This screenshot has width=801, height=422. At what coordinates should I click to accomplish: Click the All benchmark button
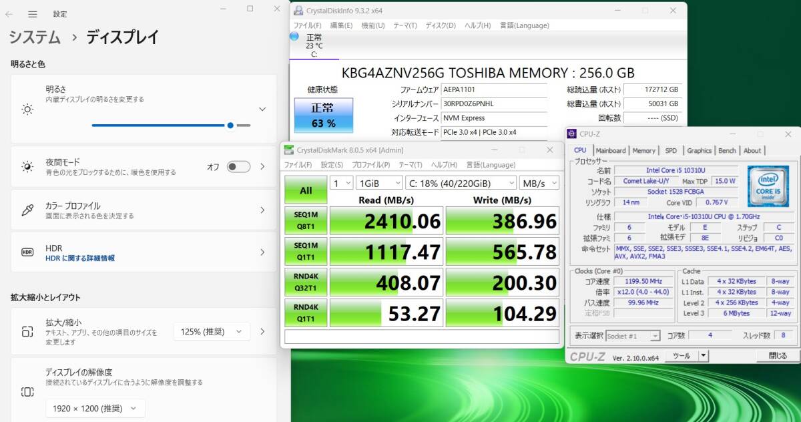[x=306, y=190]
